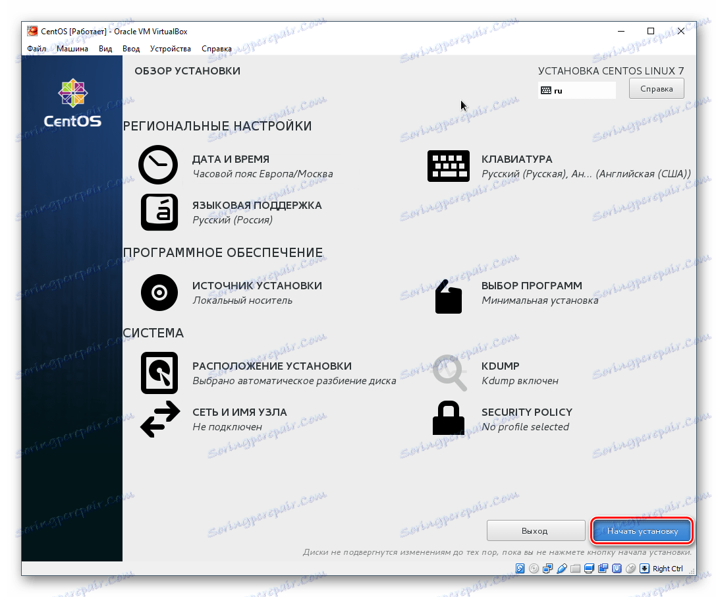Open USB devices status indicator
The width and height of the screenshot is (718, 597).
563,568
